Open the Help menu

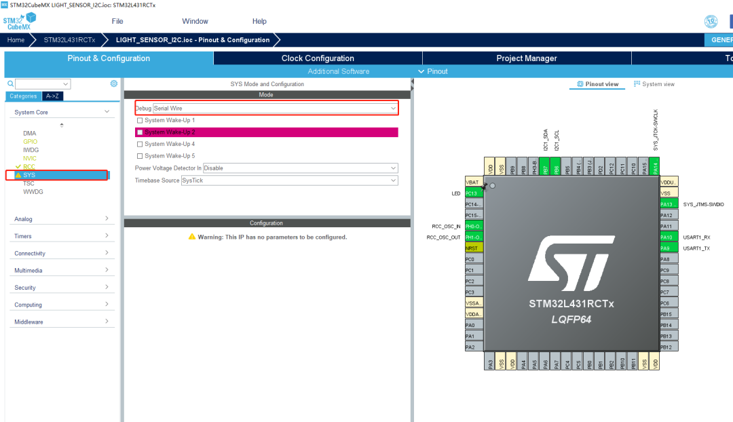point(259,22)
